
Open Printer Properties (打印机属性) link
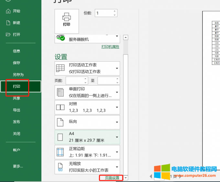pyautogui.click(x=110, y=47)
